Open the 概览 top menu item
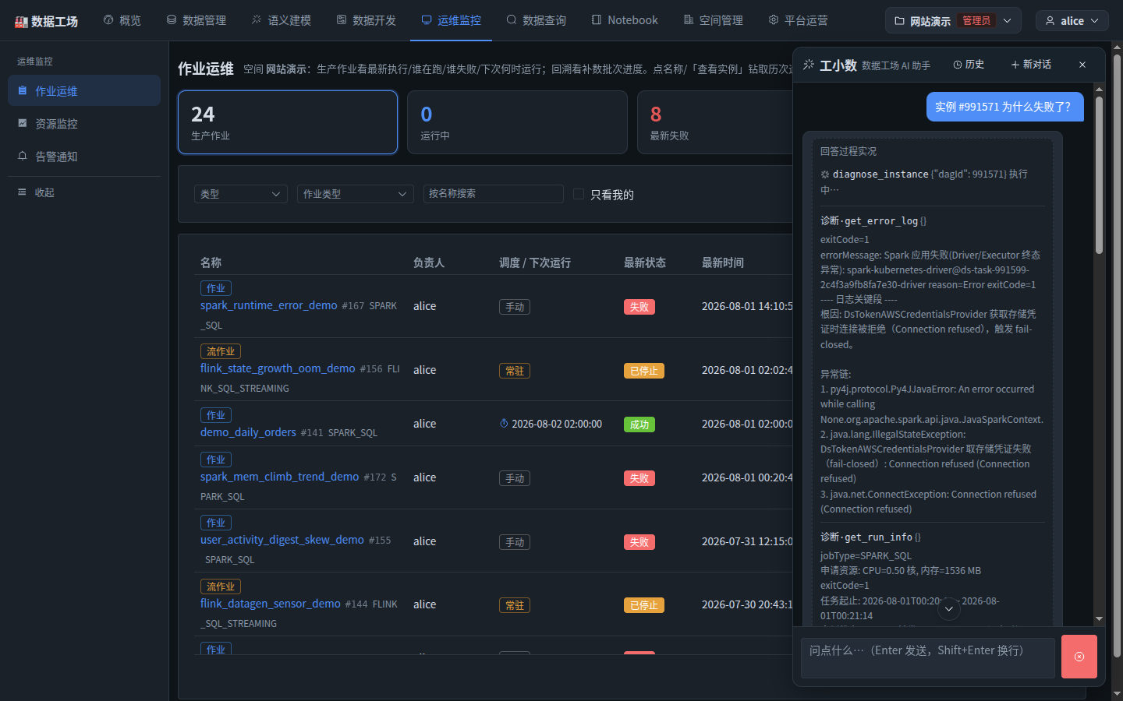 [x=122, y=20]
